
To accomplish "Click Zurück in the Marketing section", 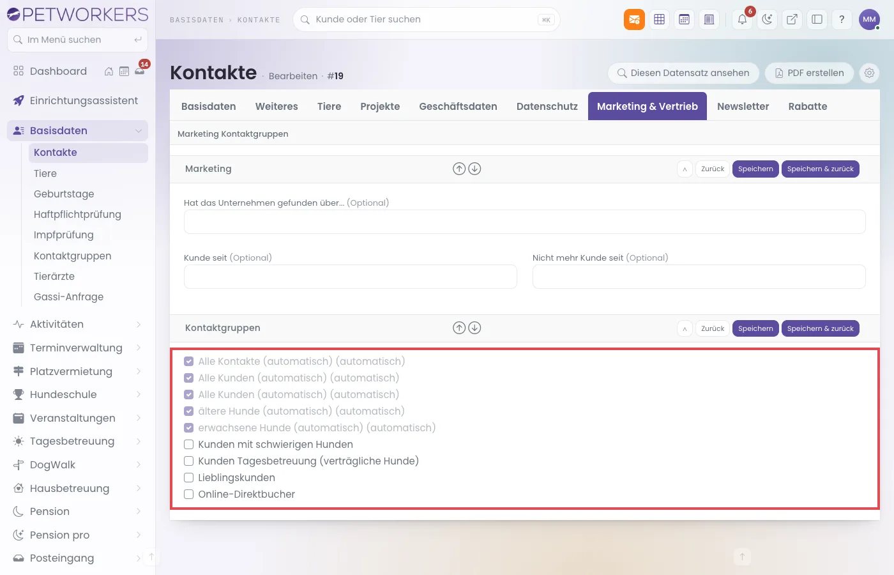I will click(713, 169).
